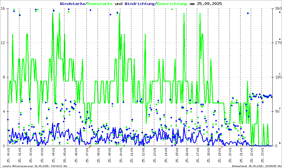Click time axis label '25. 10:01'
The height and width of the screenshot is (168, 282).
click(121, 155)
